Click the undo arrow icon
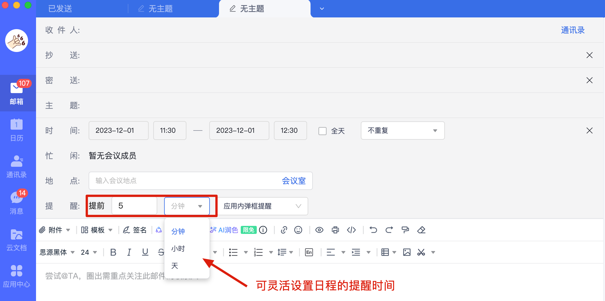 coord(373,230)
